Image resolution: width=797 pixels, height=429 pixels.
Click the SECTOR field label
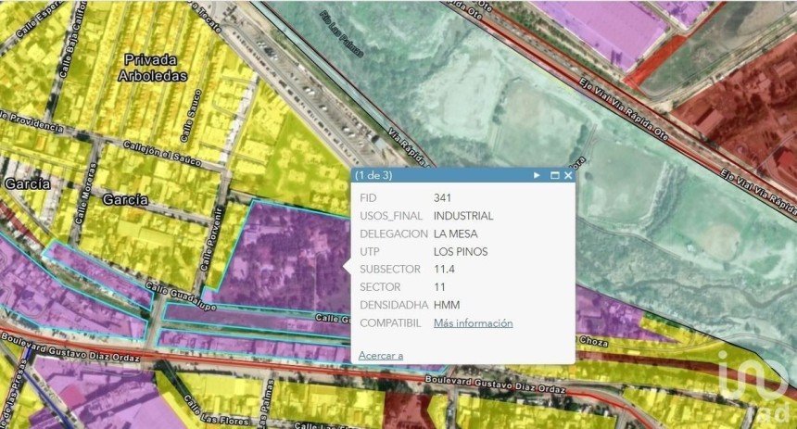coord(380,287)
